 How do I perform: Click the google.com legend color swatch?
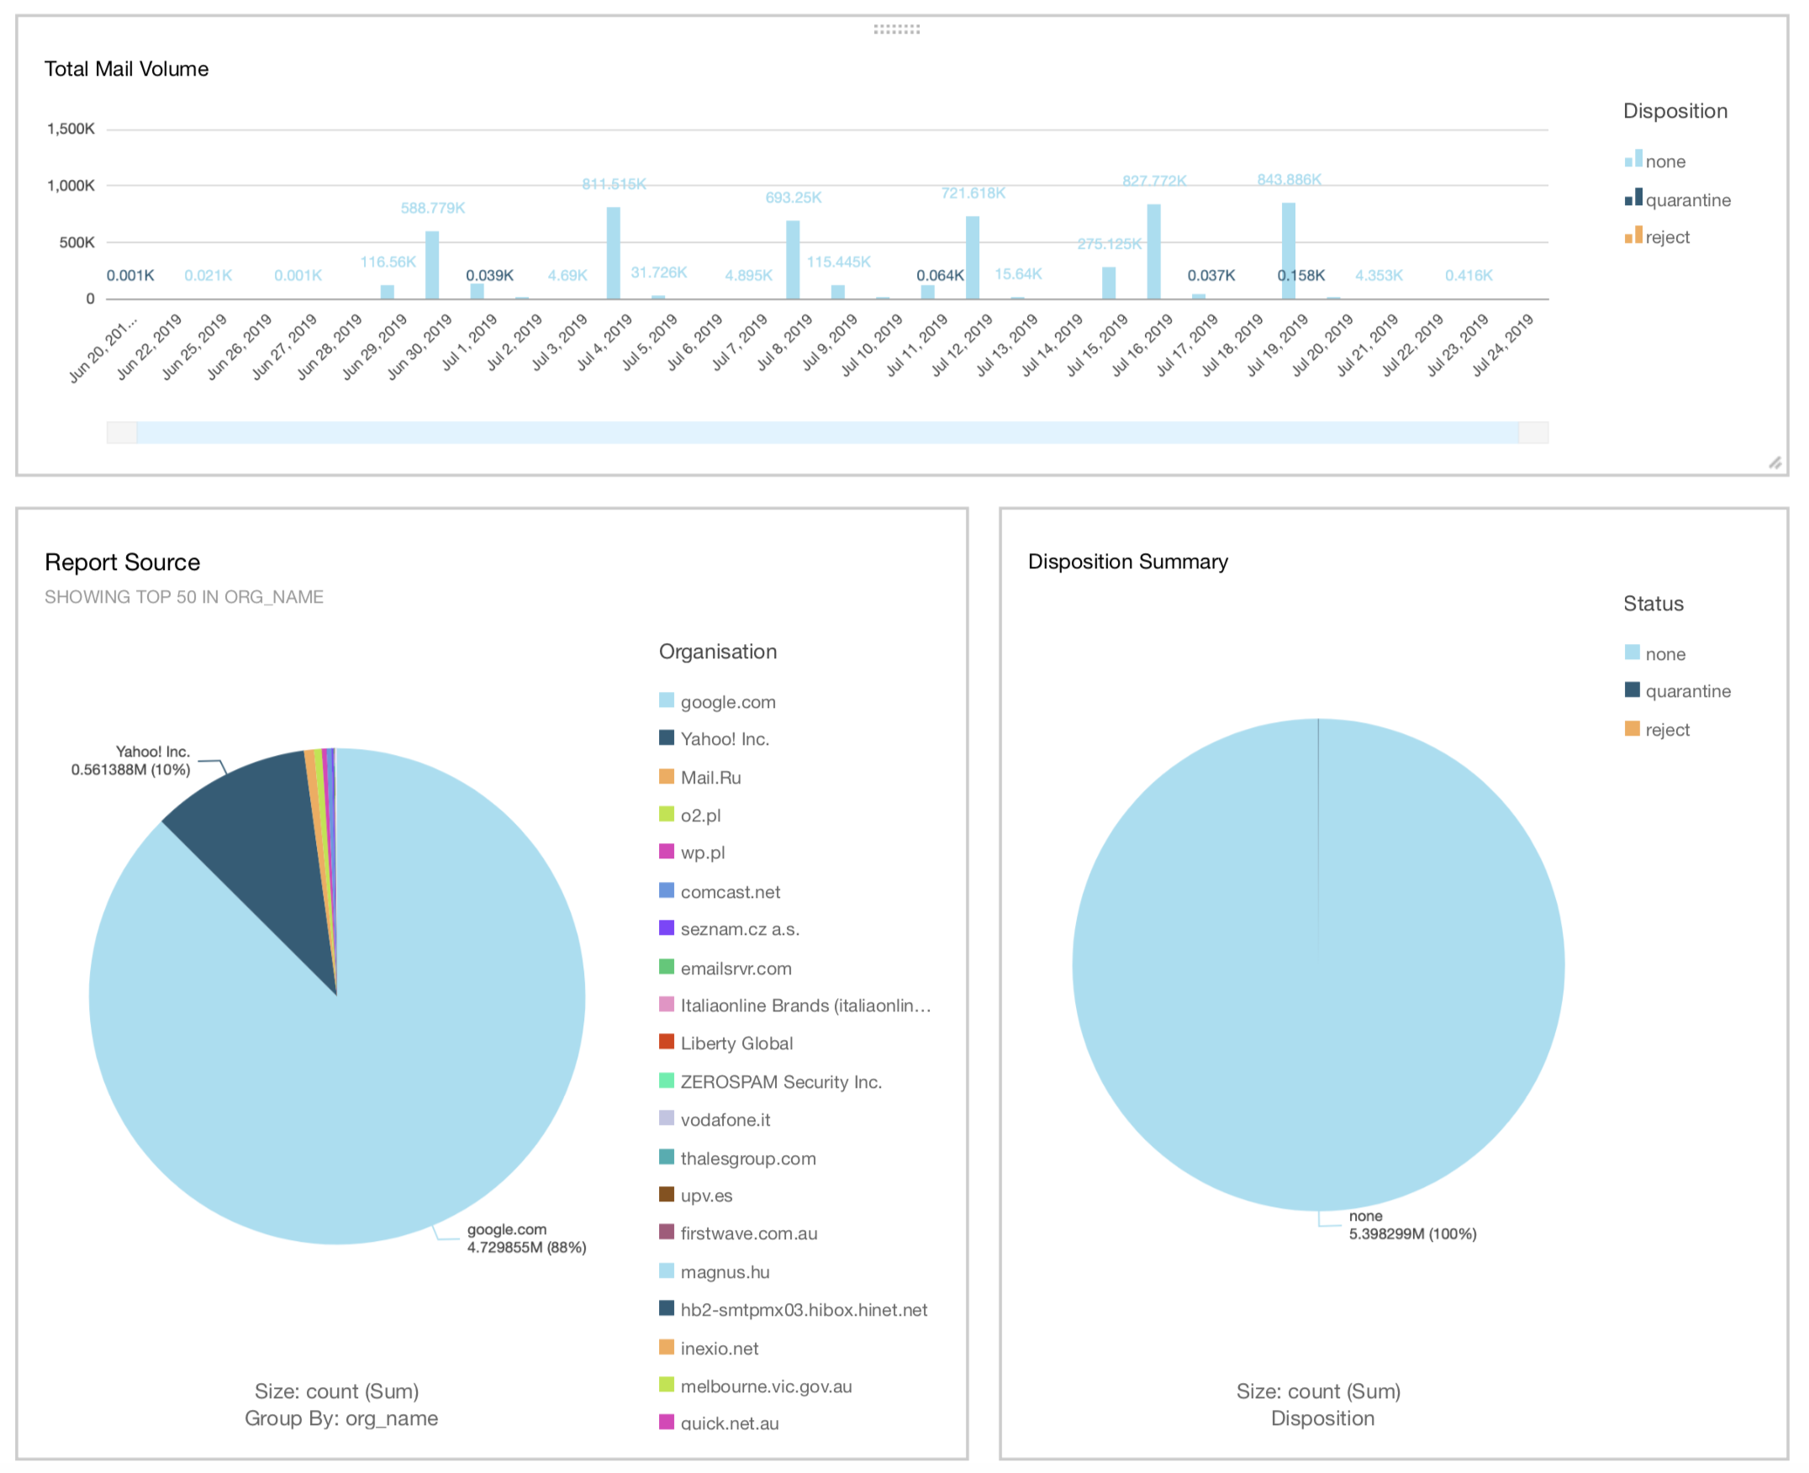point(666,700)
